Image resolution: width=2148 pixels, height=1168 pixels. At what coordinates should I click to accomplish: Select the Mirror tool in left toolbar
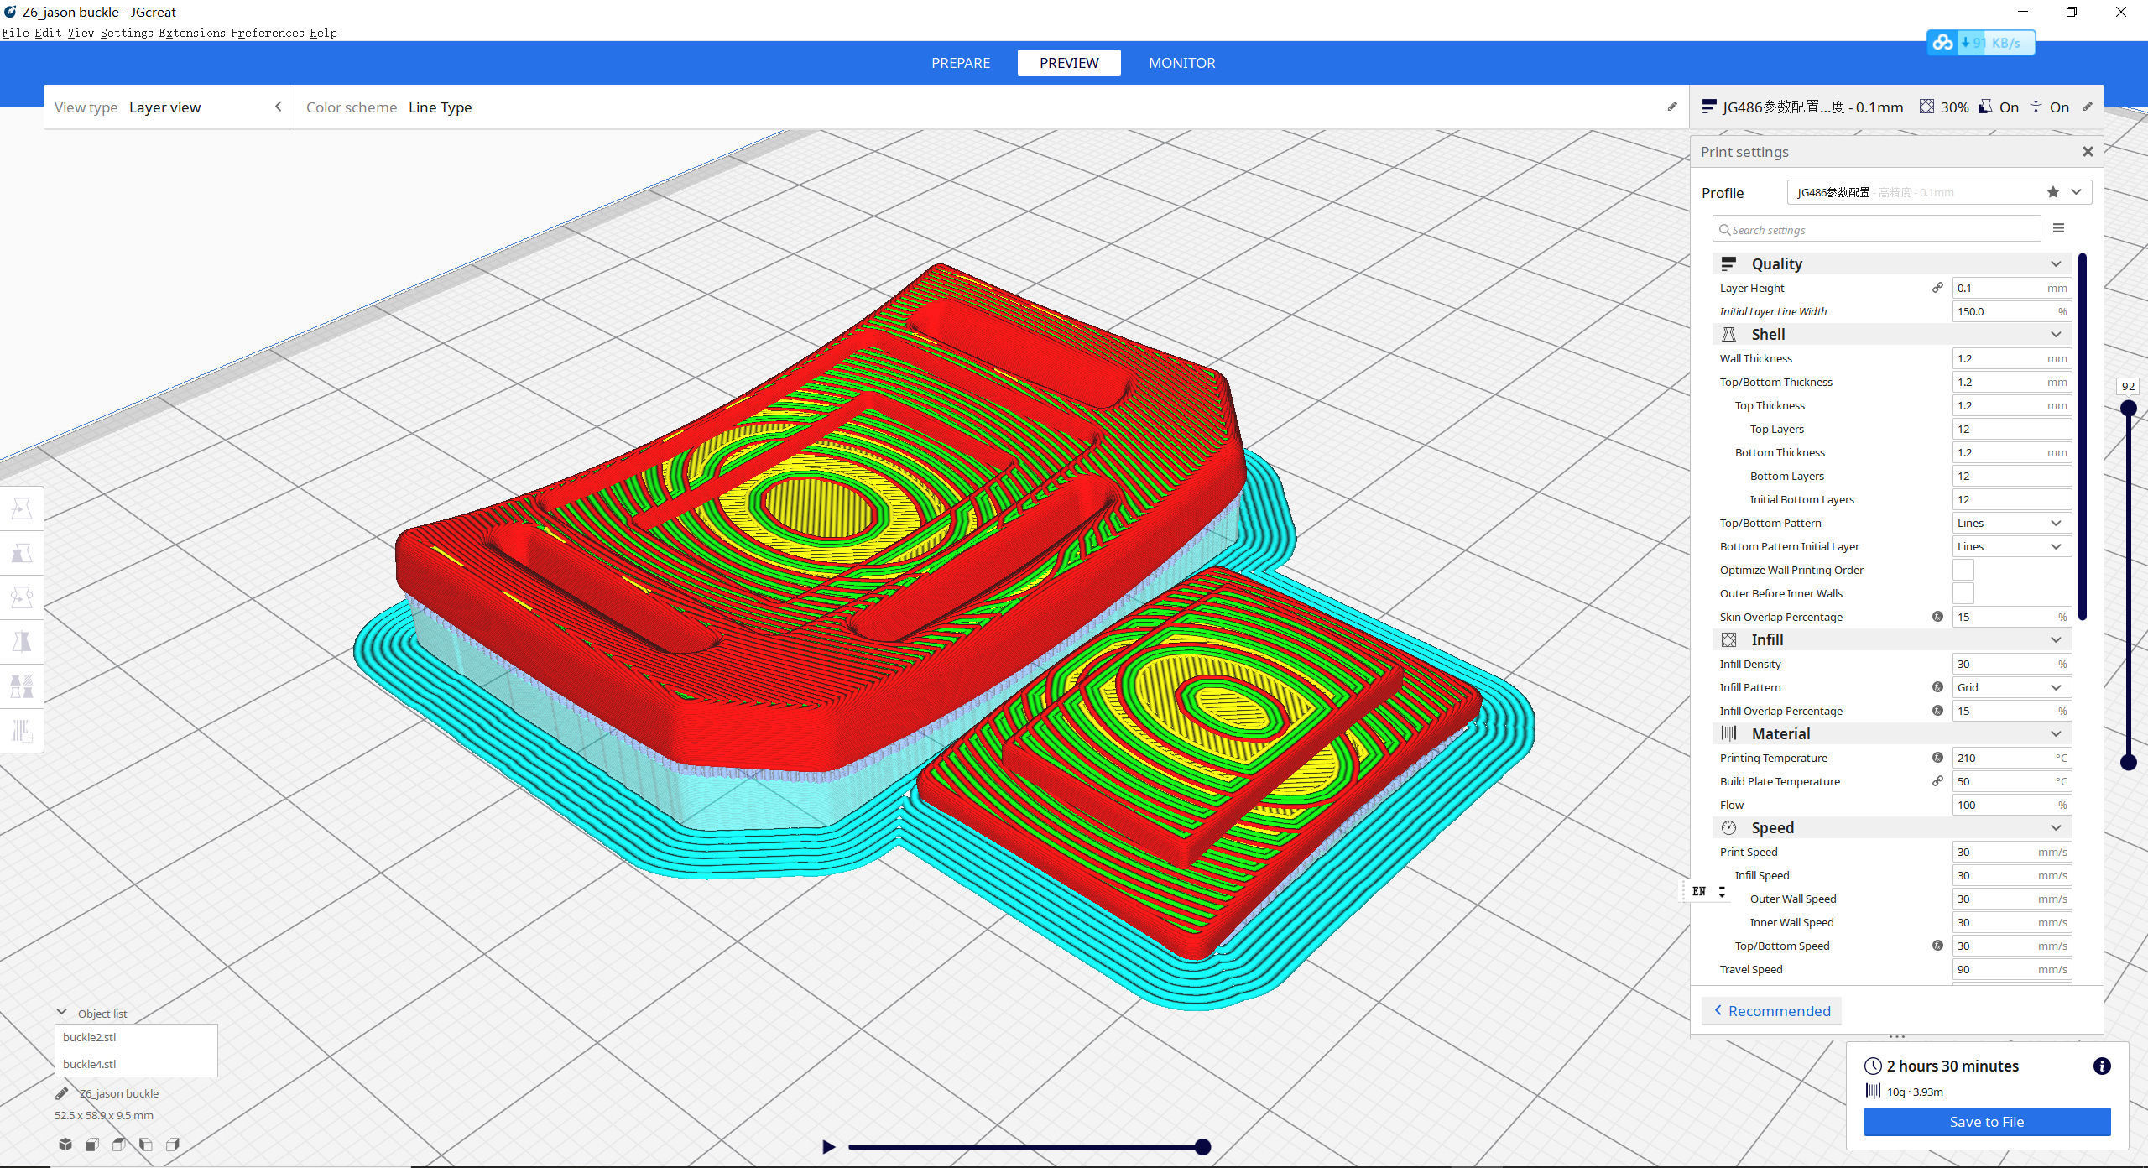[x=22, y=642]
